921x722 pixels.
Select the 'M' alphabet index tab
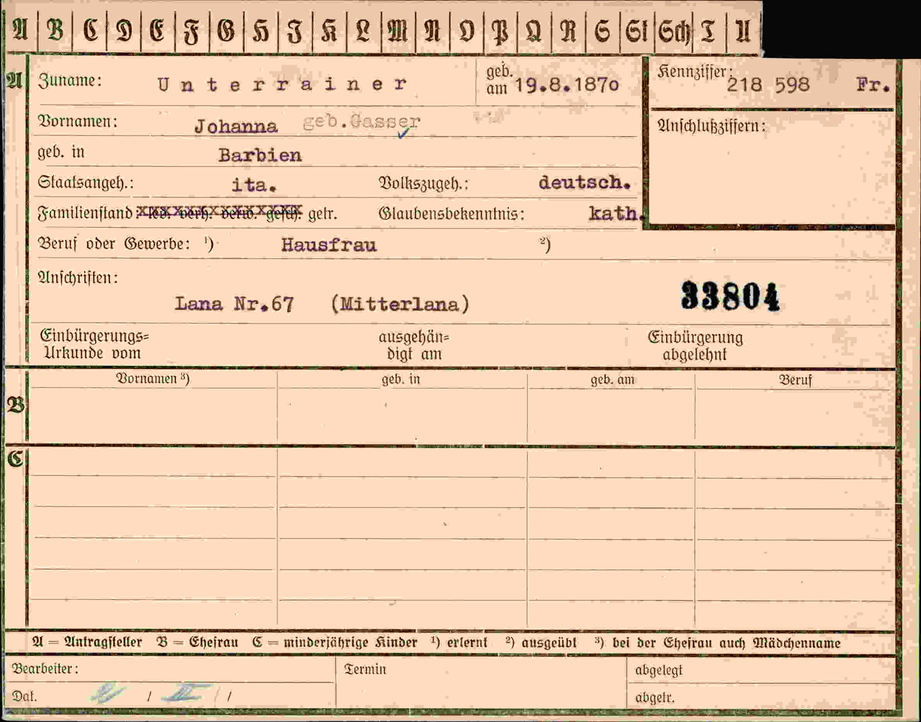tap(398, 31)
